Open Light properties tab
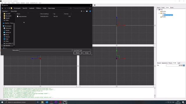The image size is (186, 104). click(179, 63)
